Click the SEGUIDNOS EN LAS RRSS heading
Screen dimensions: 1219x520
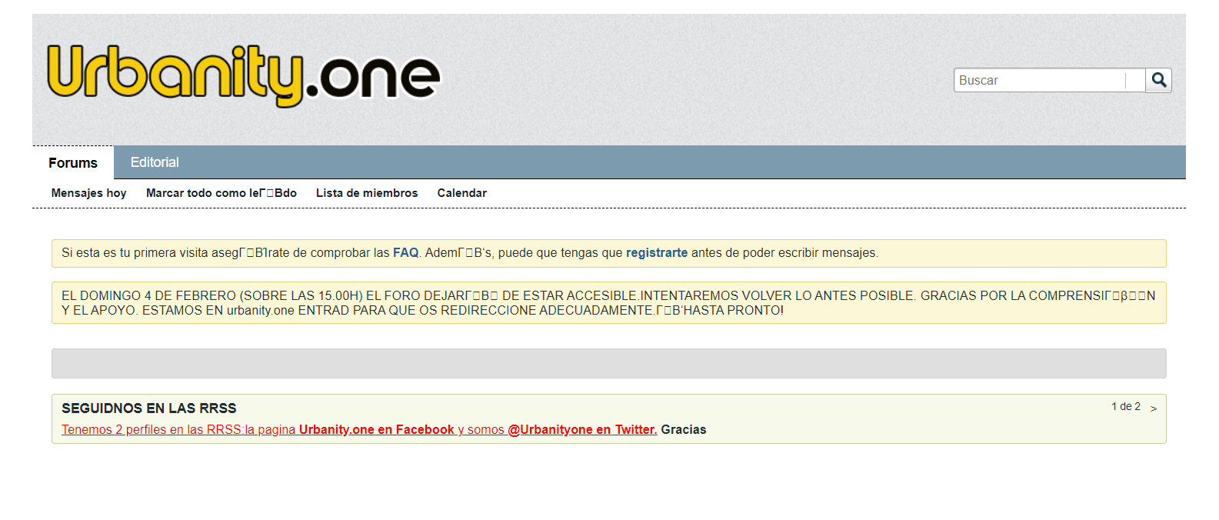coord(149,408)
